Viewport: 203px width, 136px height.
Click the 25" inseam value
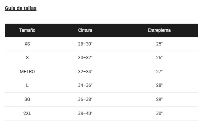[x=159, y=44]
